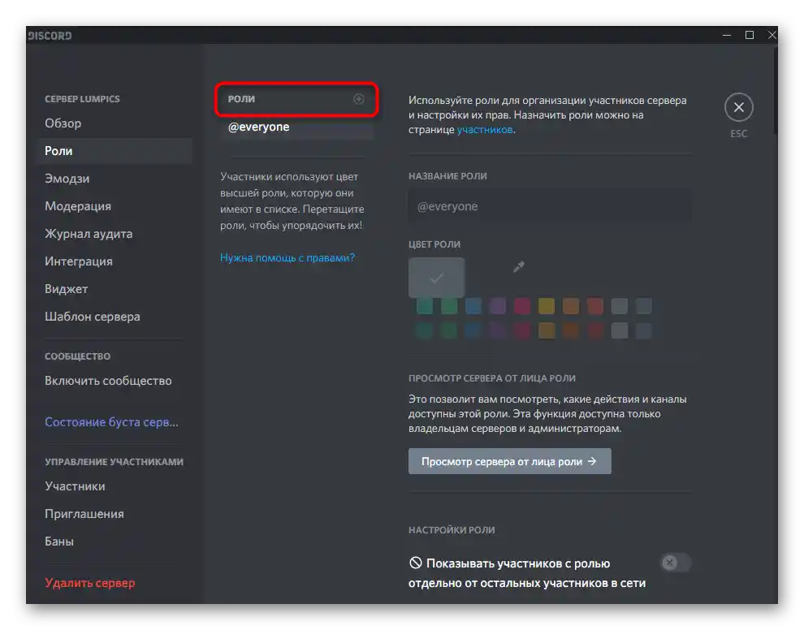The width and height of the screenshot is (804, 630).
Task: Open Состояние буста сервера link
Action: click(x=114, y=422)
